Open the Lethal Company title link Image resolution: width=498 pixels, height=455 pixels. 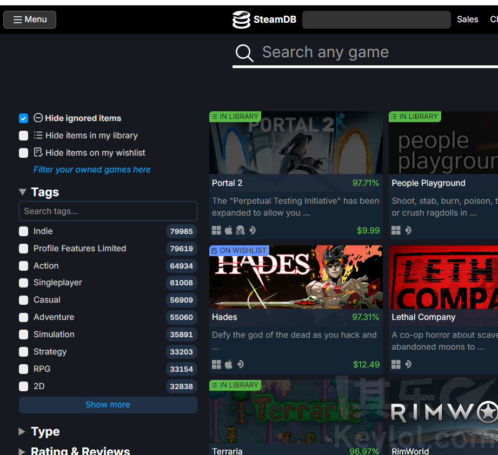tap(423, 317)
